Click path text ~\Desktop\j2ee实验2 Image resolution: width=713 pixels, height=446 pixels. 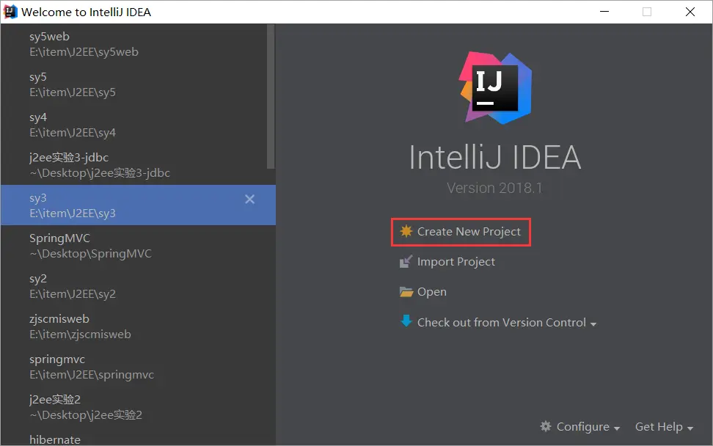pyautogui.click(x=86, y=414)
